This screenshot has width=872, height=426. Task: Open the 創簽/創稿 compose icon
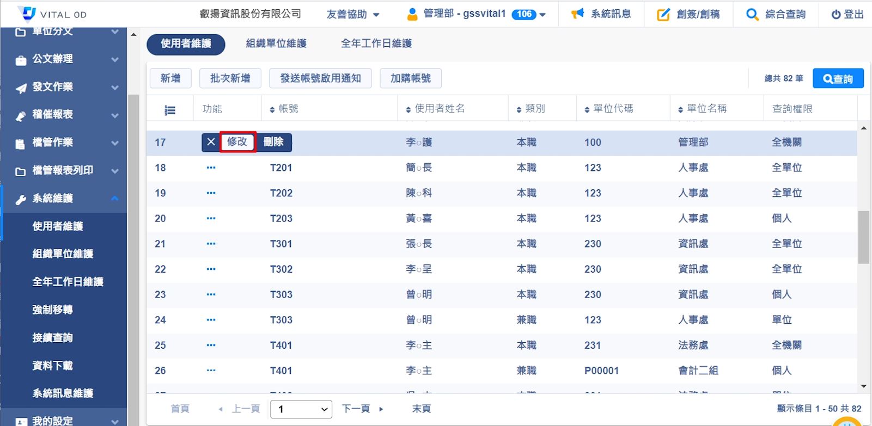pos(663,15)
